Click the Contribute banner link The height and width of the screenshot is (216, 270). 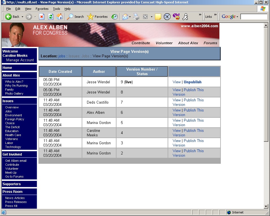[x=141, y=43]
